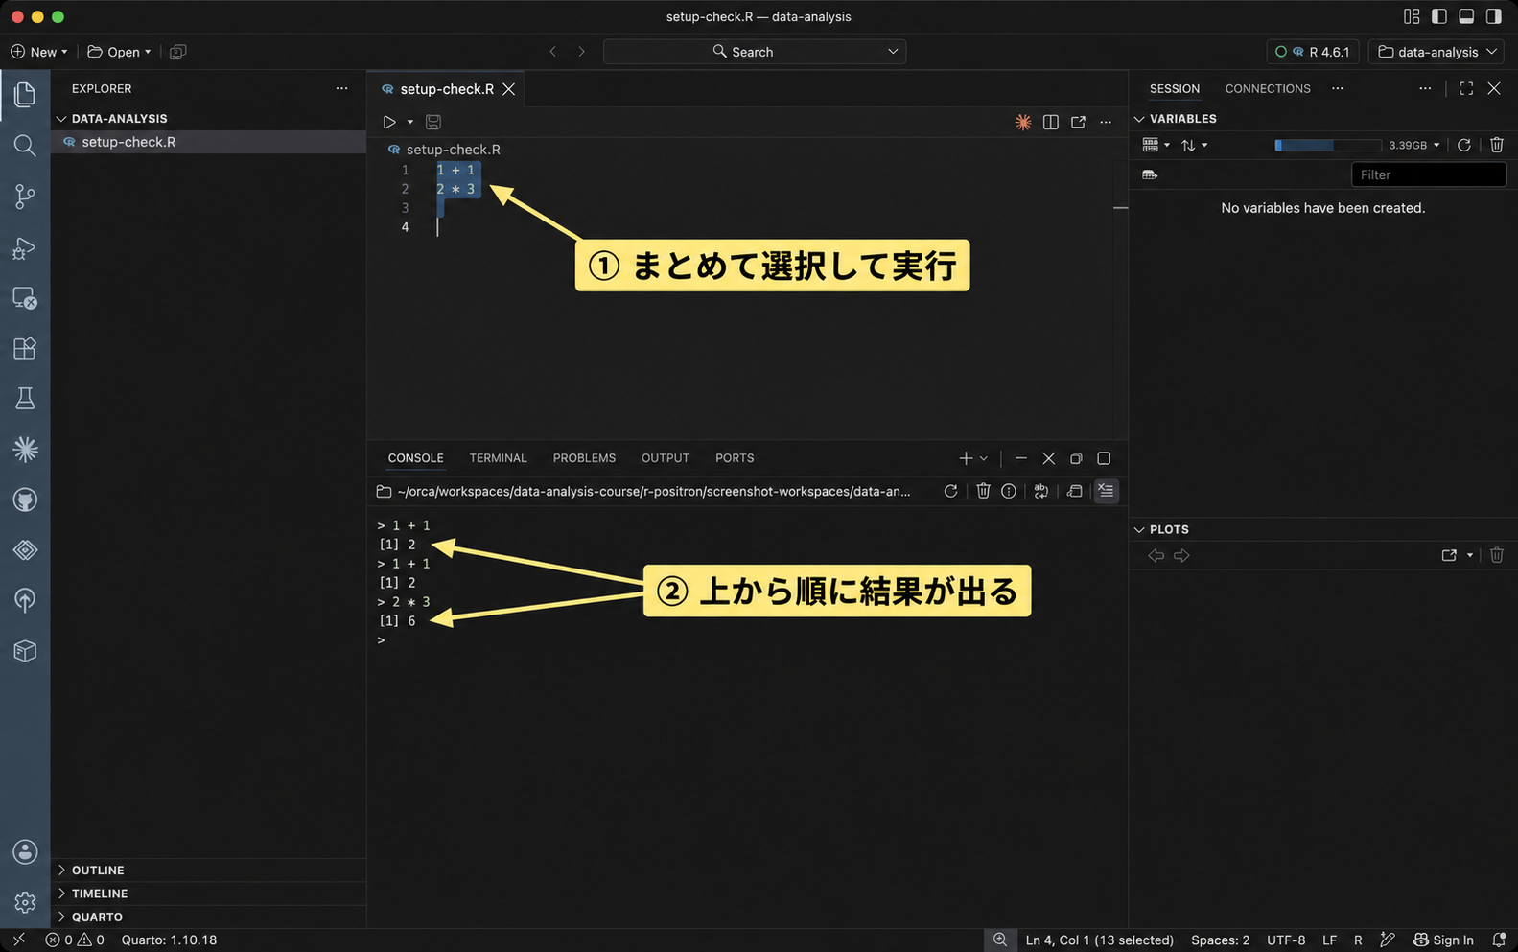Expand the OUTLINE section
The image size is (1518, 952).
coord(208,870)
